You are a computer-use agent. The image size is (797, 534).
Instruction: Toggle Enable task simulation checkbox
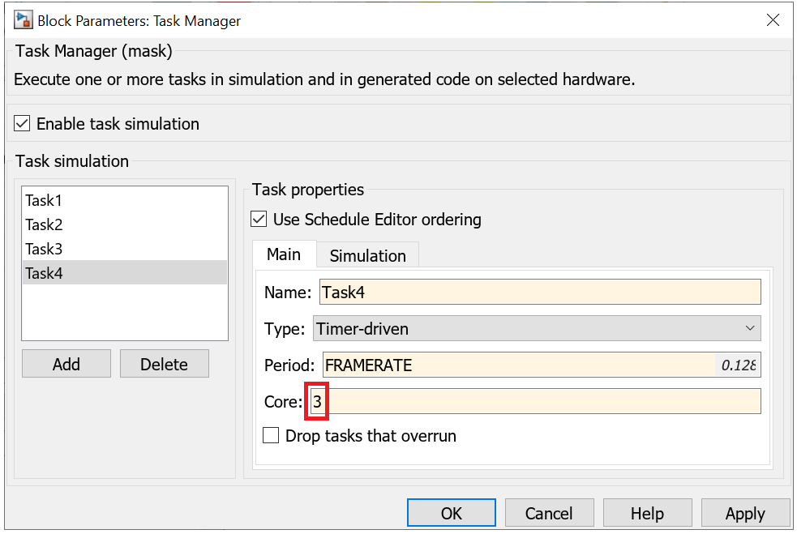23,124
